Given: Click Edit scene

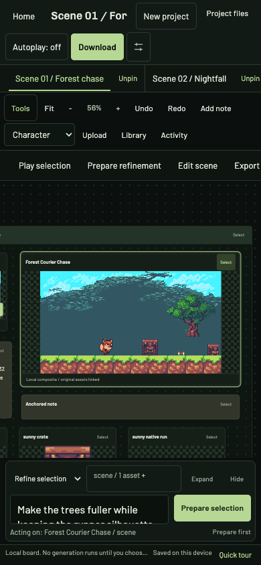Looking at the screenshot, I should (197, 166).
